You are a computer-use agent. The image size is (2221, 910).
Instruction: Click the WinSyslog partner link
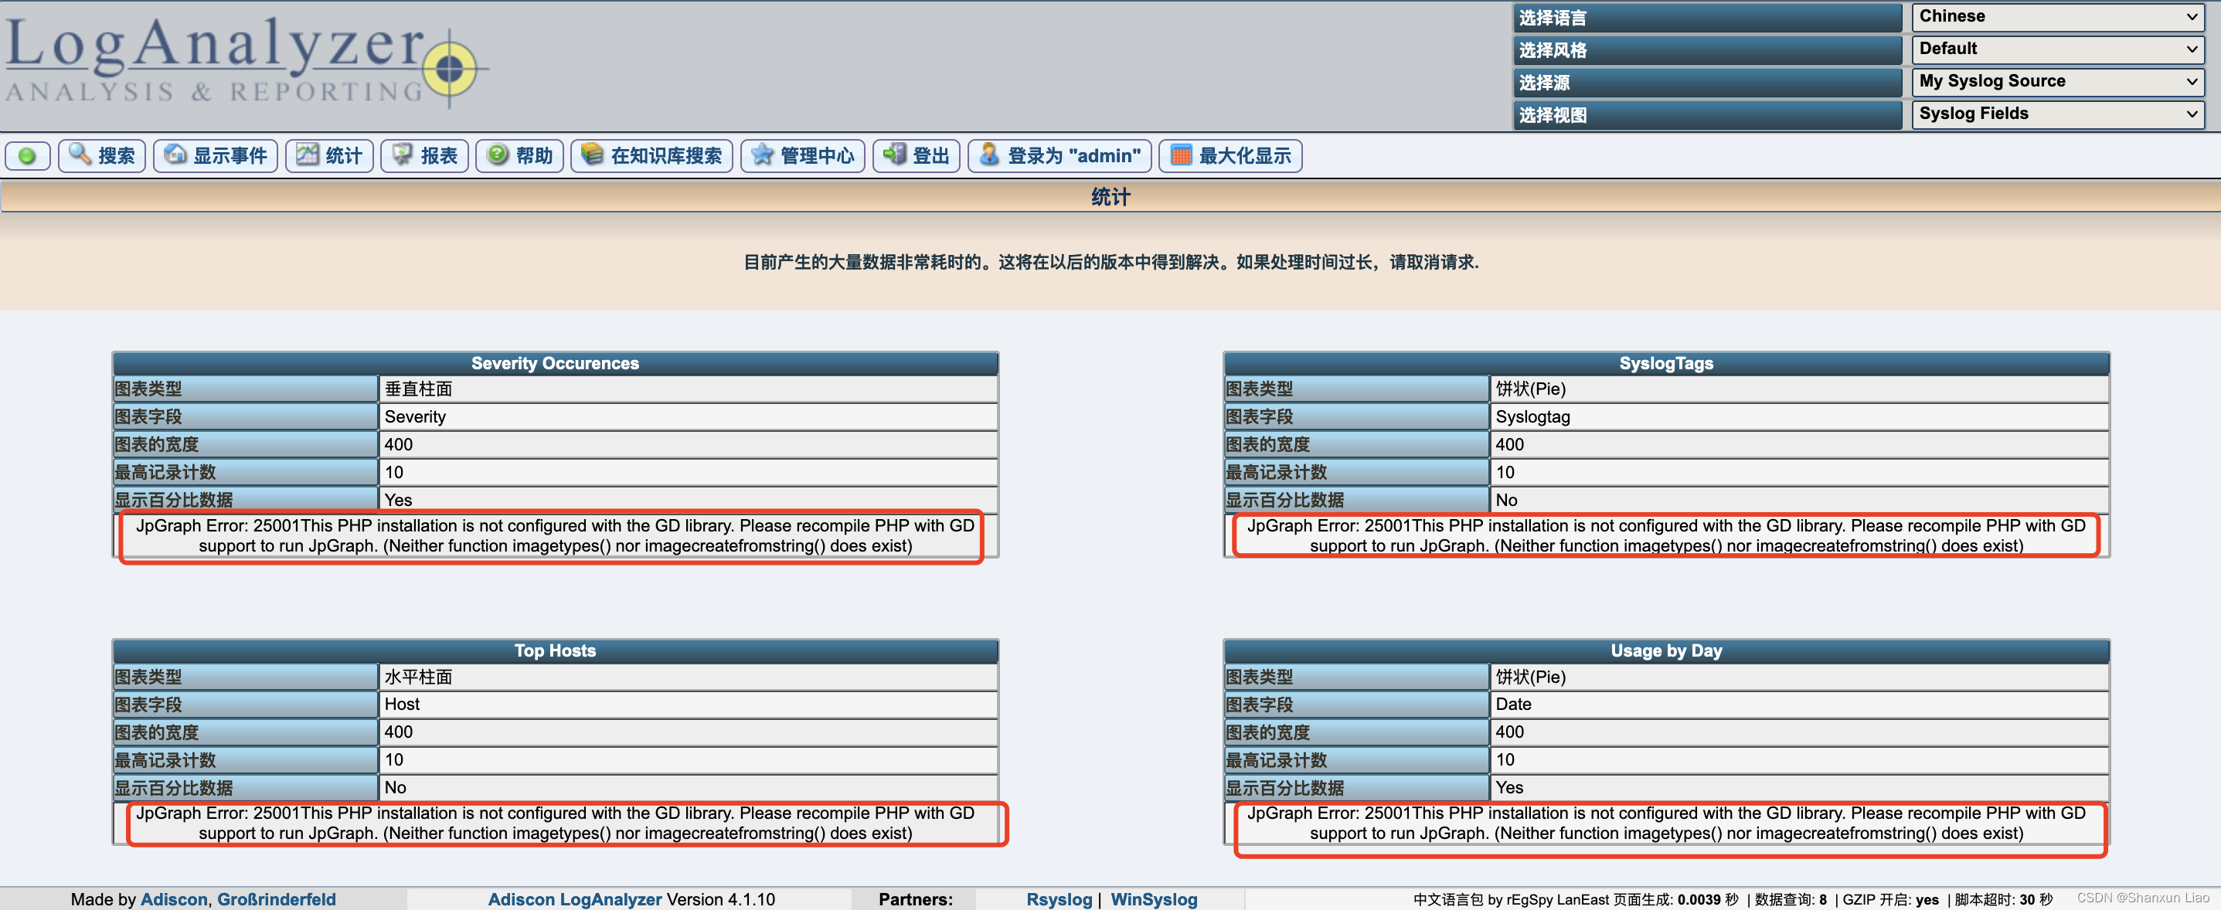tap(1155, 898)
